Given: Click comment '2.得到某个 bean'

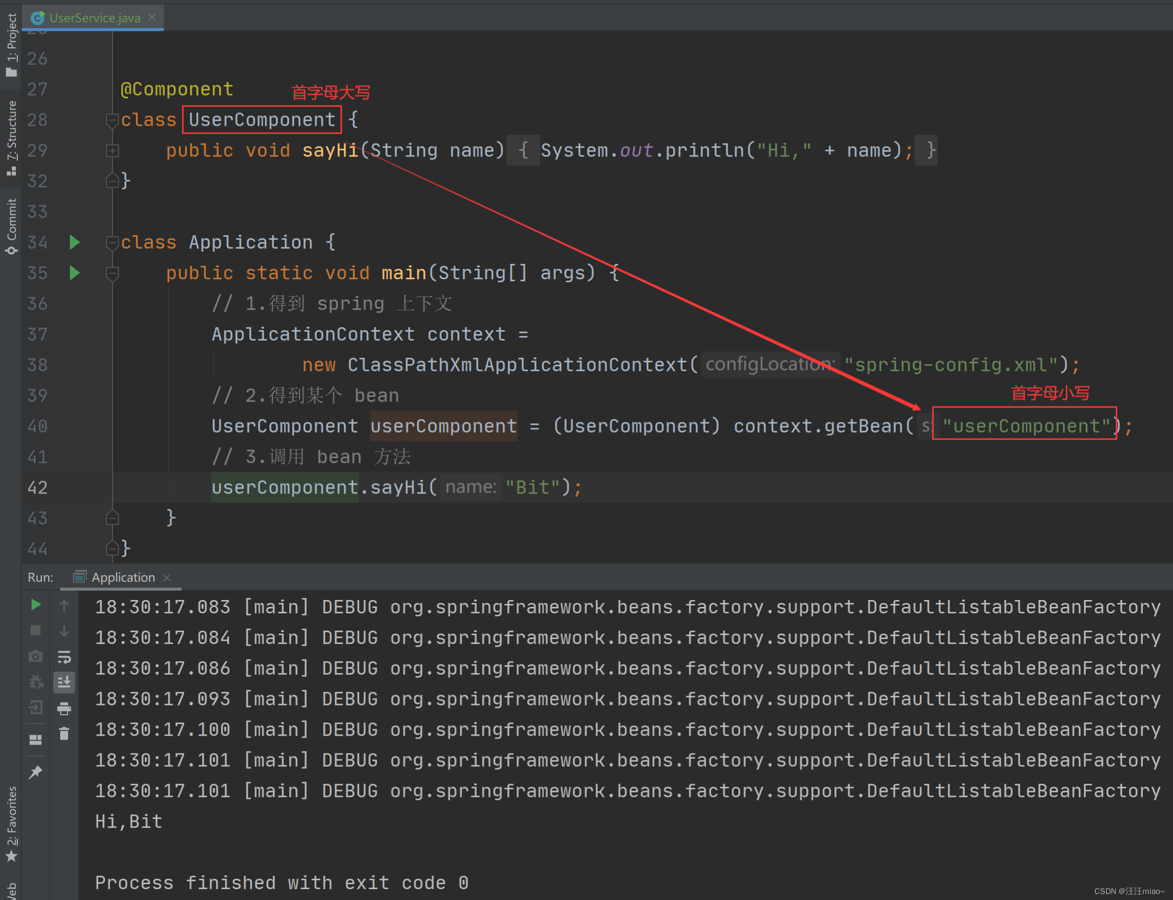Looking at the screenshot, I should [x=305, y=395].
